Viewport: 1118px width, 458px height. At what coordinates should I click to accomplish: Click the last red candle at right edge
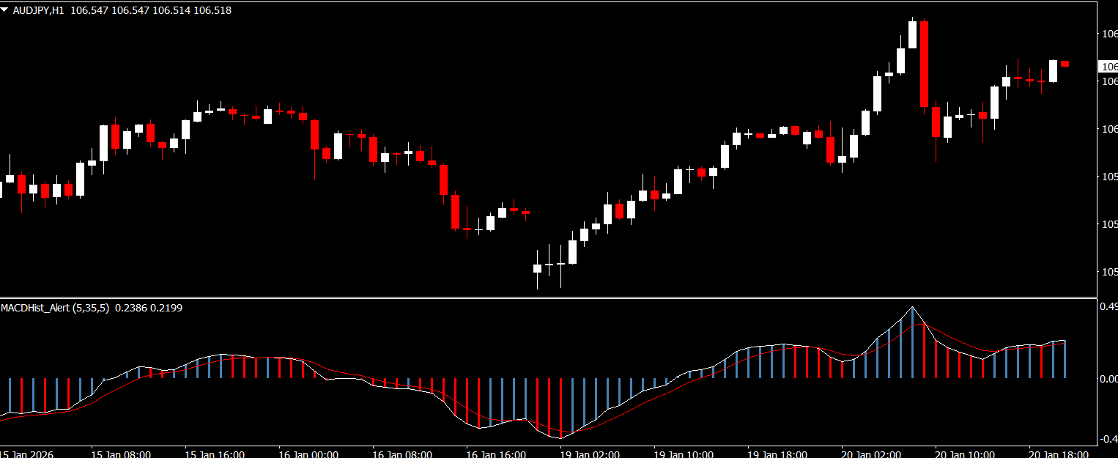click(x=1065, y=64)
